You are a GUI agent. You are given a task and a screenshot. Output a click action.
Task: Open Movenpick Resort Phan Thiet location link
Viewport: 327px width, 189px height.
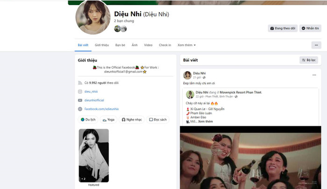(x=241, y=92)
